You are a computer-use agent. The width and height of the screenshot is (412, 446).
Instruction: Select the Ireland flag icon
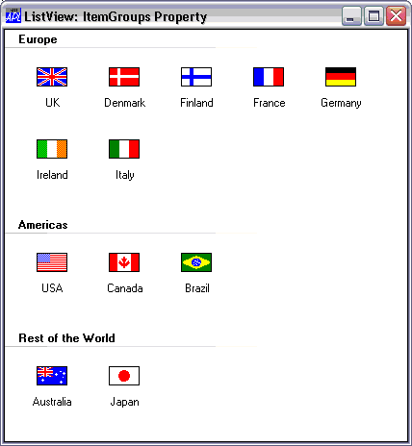pos(52,149)
